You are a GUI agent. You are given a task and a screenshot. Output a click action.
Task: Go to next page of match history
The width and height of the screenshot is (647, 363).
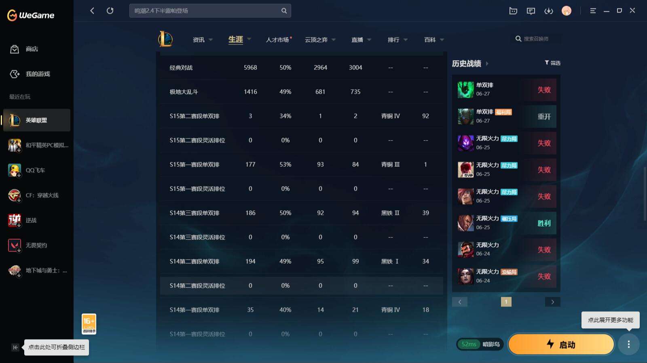click(x=553, y=302)
